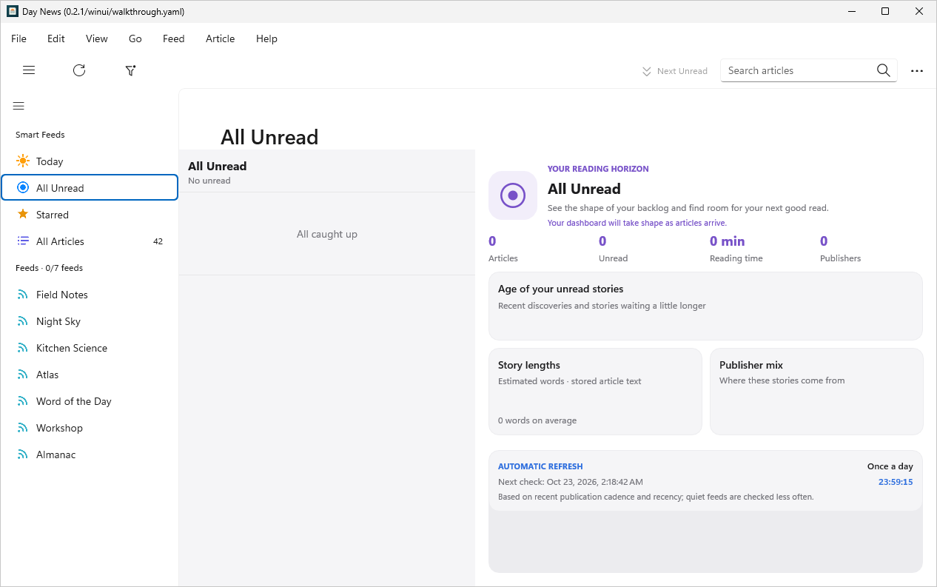Click the Day News app icon in title bar
Viewport: 937px width, 587px height.
tap(13, 11)
